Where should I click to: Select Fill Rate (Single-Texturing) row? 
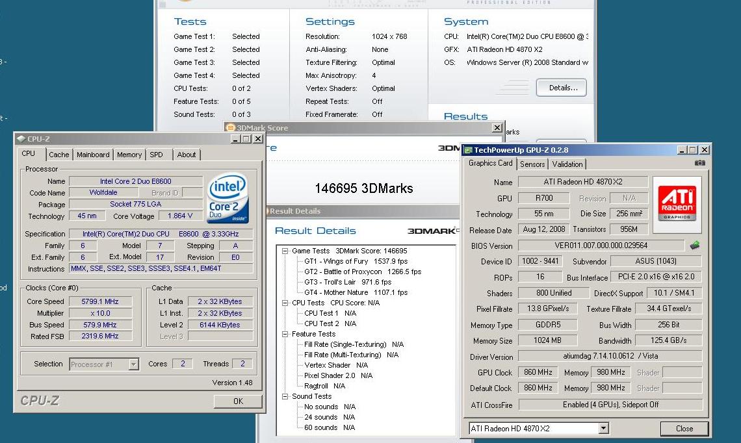(x=354, y=344)
